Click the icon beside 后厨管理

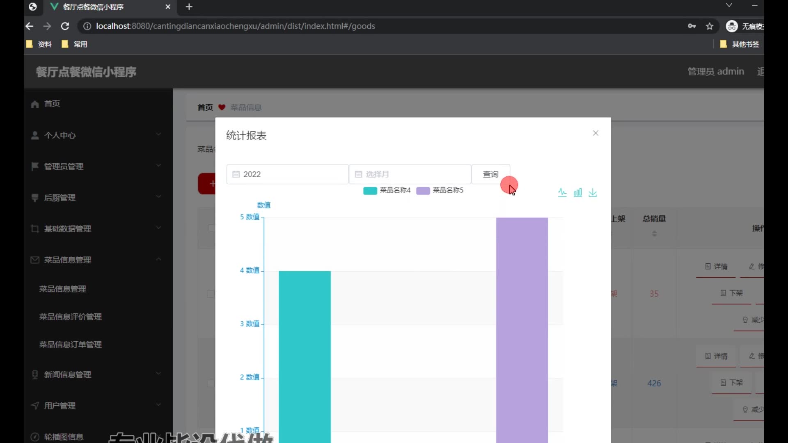click(x=35, y=198)
